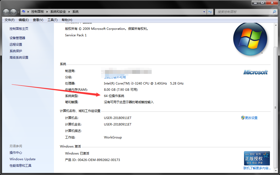The height and width of the screenshot is (175, 280).
Task: Open 操作中心 link
Action: pos(16,153)
